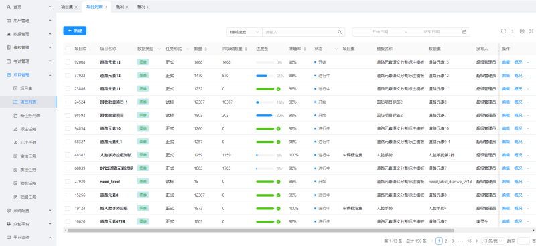Click the 16% progress bar of project 24524

(265, 102)
